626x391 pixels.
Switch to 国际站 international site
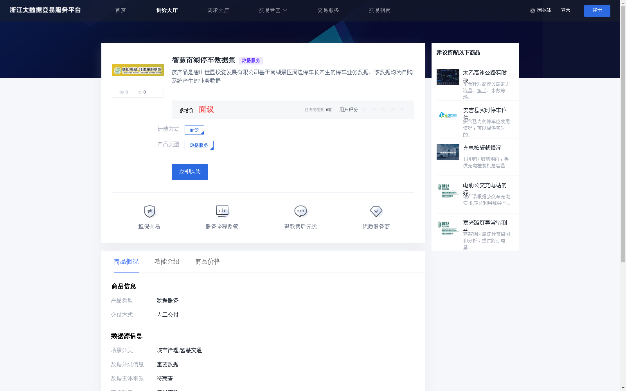tap(544, 10)
